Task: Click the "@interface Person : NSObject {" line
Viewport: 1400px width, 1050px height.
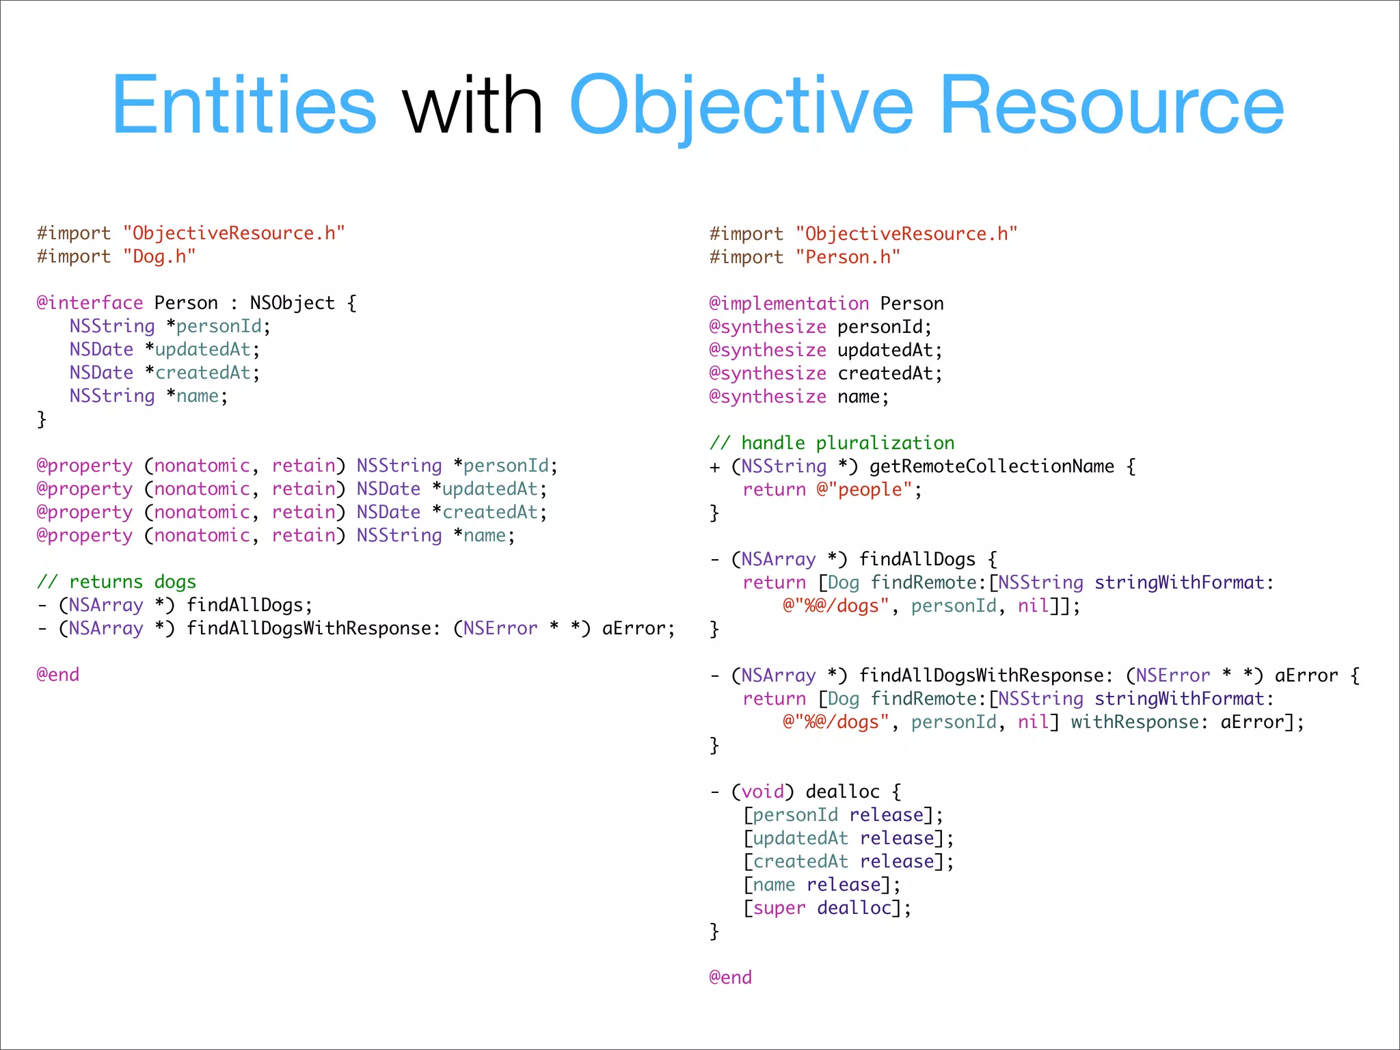Action: (197, 303)
